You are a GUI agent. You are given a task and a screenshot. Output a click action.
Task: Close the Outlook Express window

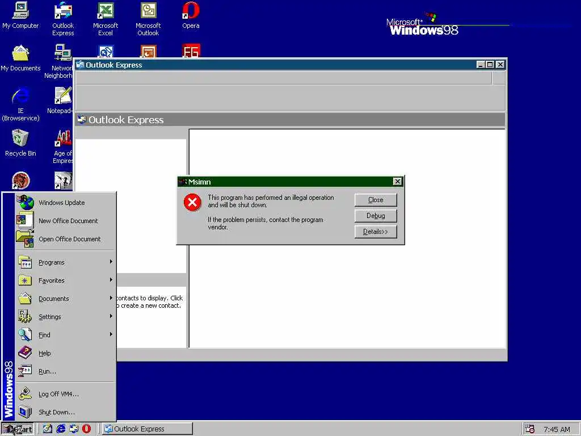tap(500, 65)
